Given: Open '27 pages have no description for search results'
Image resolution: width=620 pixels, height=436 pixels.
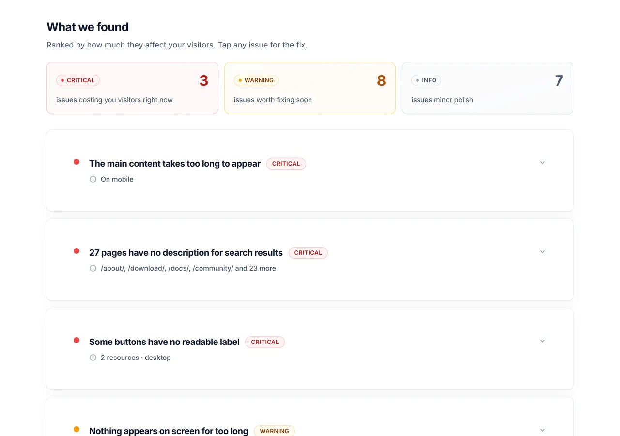Looking at the screenshot, I should pos(186,253).
